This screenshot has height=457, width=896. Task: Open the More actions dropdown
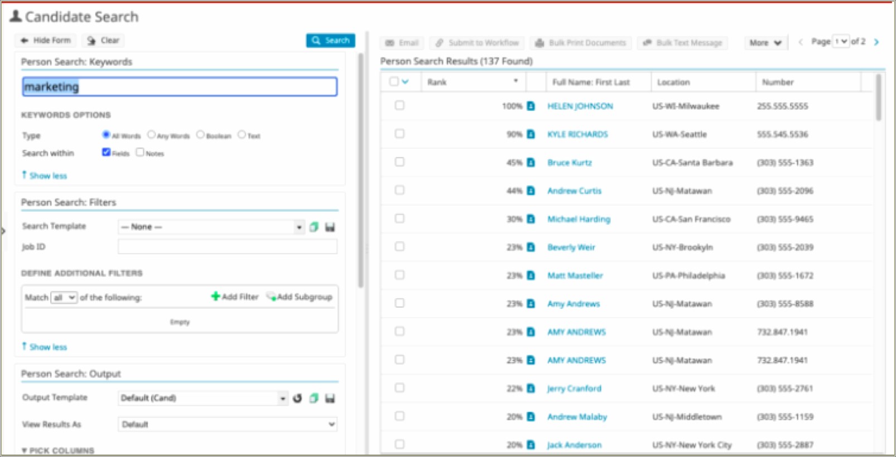(x=765, y=43)
